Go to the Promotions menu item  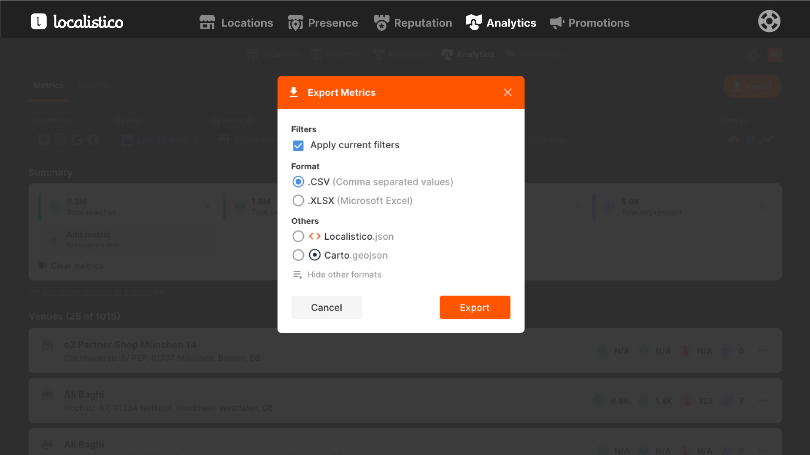click(x=598, y=23)
